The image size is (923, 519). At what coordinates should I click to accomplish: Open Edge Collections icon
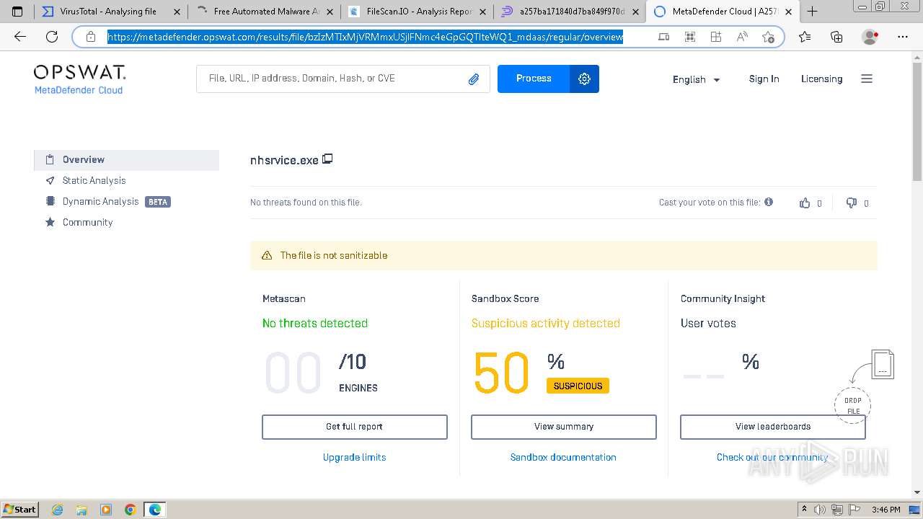836,37
